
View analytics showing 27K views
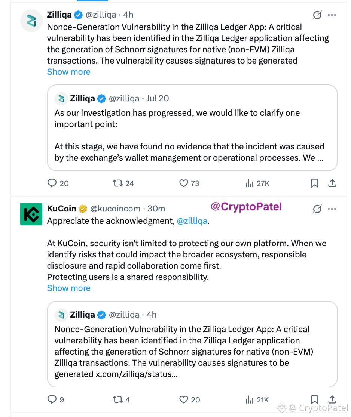tap(257, 183)
